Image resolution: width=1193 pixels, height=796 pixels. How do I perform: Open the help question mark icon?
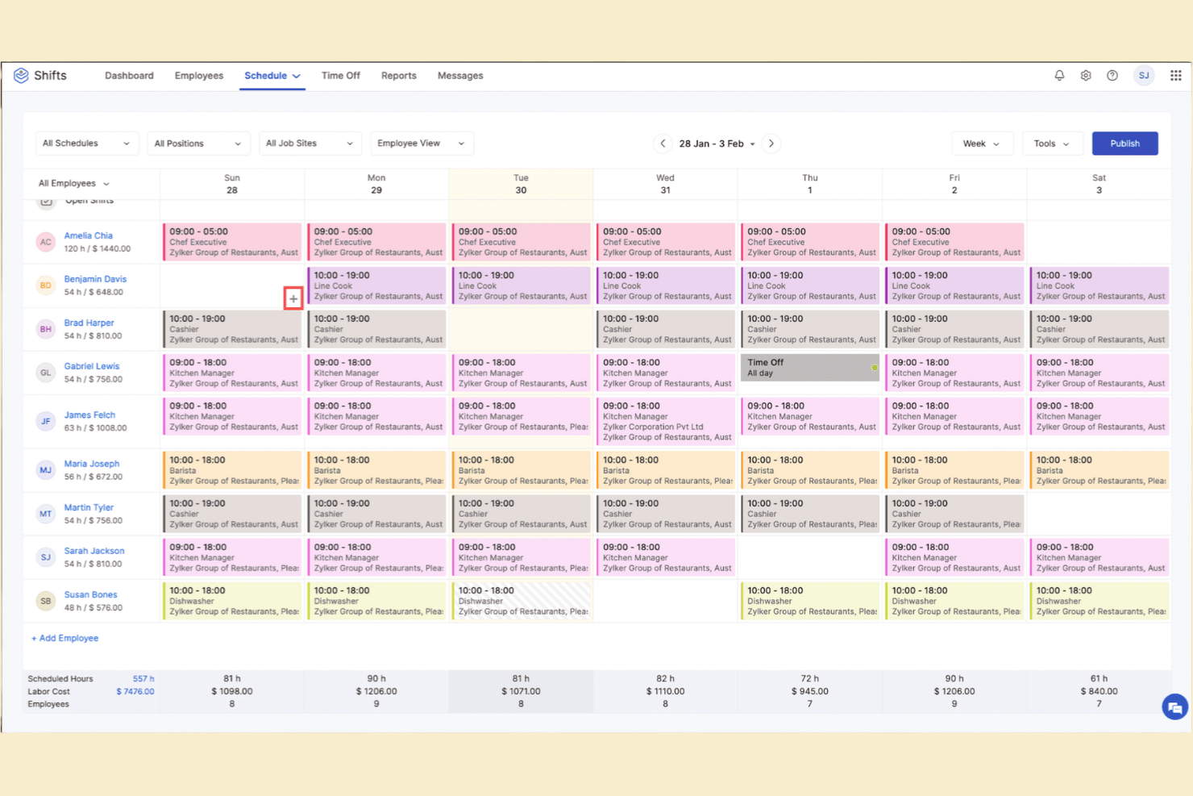point(1112,75)
